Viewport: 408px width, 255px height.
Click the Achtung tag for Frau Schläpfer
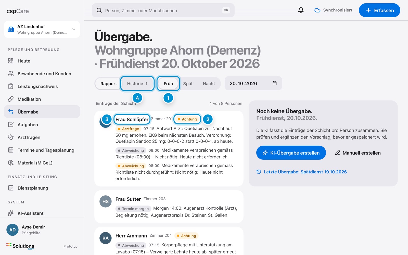coord(187,119)
